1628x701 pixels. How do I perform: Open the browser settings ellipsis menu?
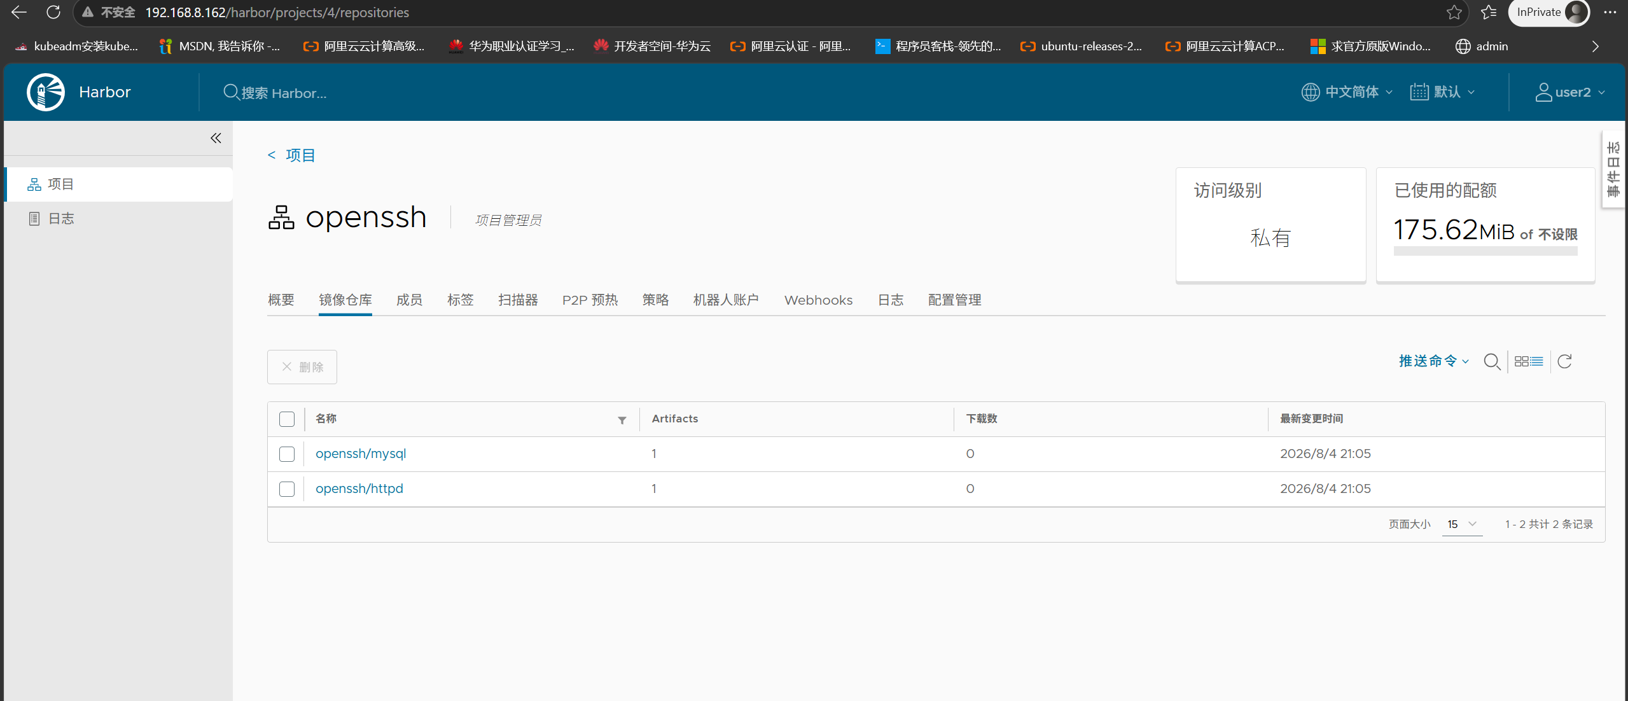[x=1610, y=12]
